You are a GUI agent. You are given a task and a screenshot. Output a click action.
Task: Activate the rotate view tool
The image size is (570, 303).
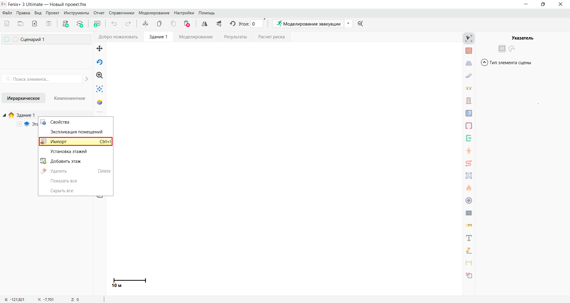[x=99, y=62]
